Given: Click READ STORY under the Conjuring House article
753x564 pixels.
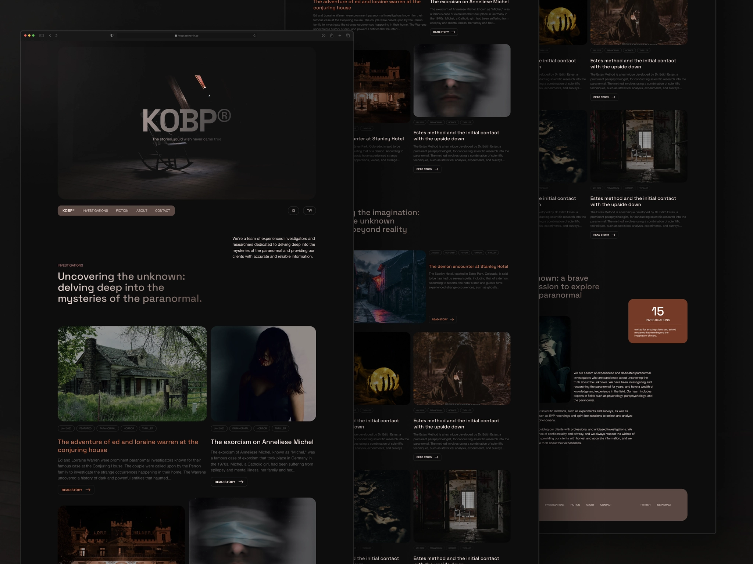Looking at the screenshot, I should [76, 489].
